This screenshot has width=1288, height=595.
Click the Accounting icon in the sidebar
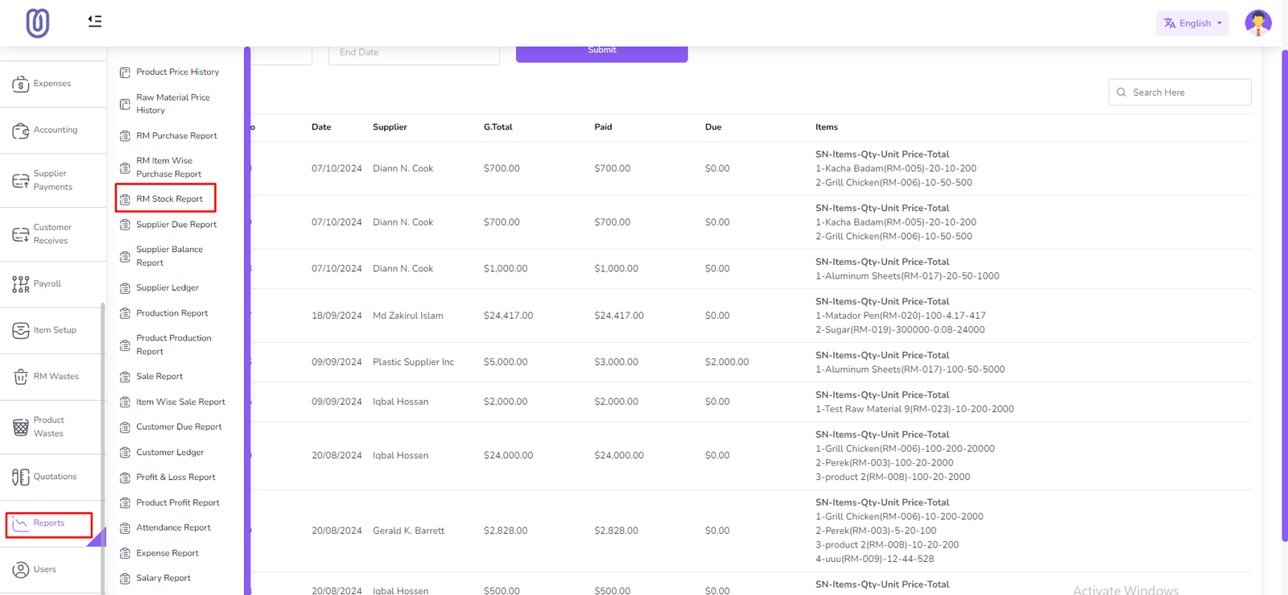21,130
